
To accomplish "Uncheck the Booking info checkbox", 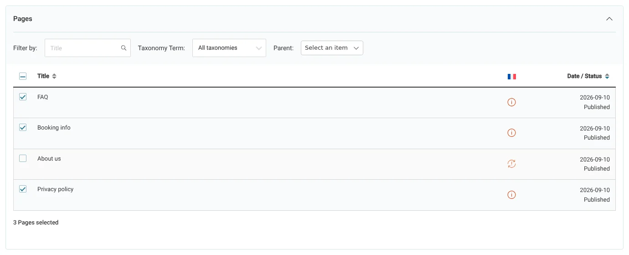I will (x=23, y=127).
